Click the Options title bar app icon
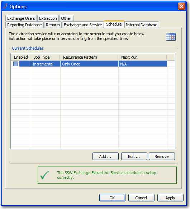190x209 pixels. (5, 6)
